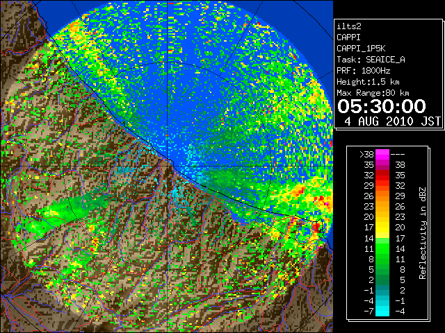445x333 pixels.
Task: Click the 'Max Range:80 km' text
Action: (x=373, y=93)
